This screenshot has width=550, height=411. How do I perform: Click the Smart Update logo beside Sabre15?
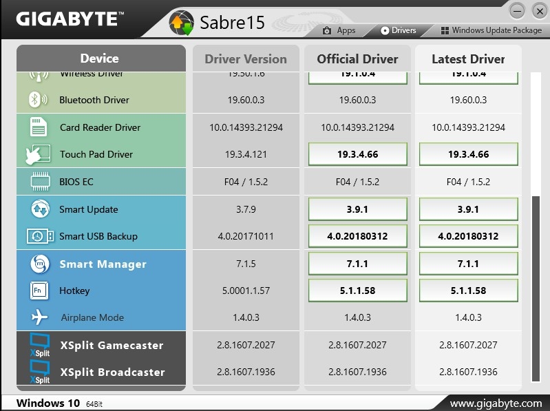(x=181, y=23)
